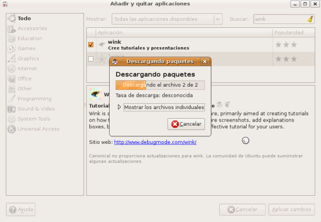
Task: Uncheck the wink application checkbox
Action: tap(91, 45)
